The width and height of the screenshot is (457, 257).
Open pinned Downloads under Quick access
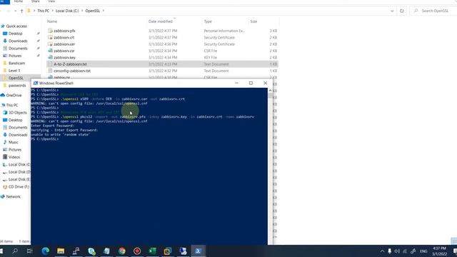(x=17, y=41)
